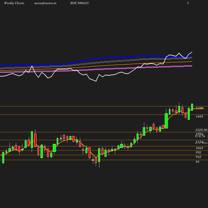Click the lowest point of the white indicator line
Image resolution: width=208 pixels, height=208 pixels.
(x=96, y=81)
